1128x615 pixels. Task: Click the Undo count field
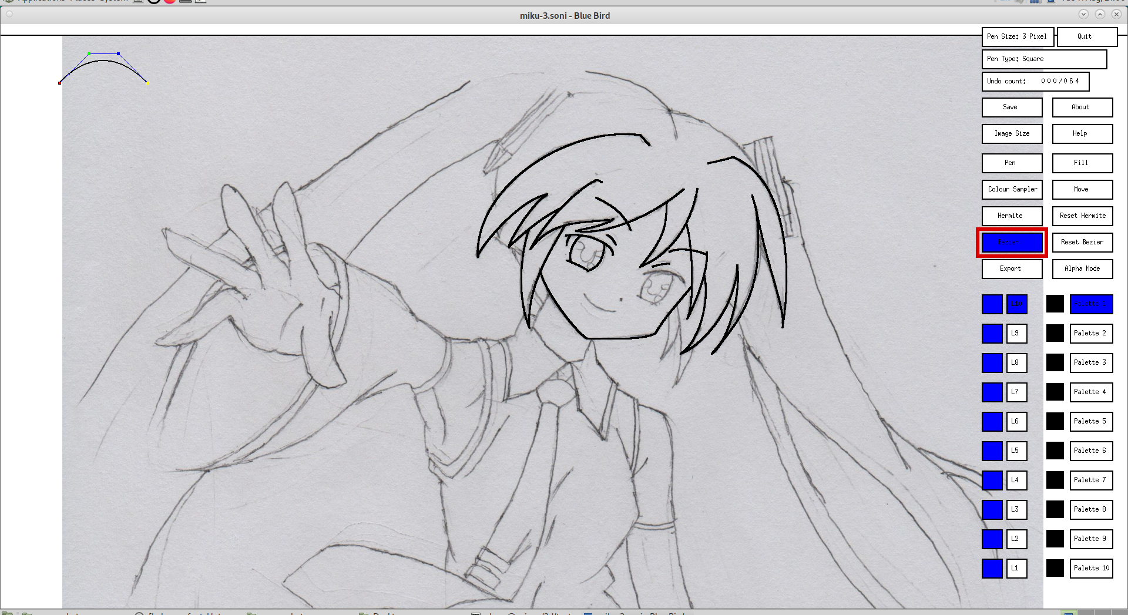pos(1035,82)
